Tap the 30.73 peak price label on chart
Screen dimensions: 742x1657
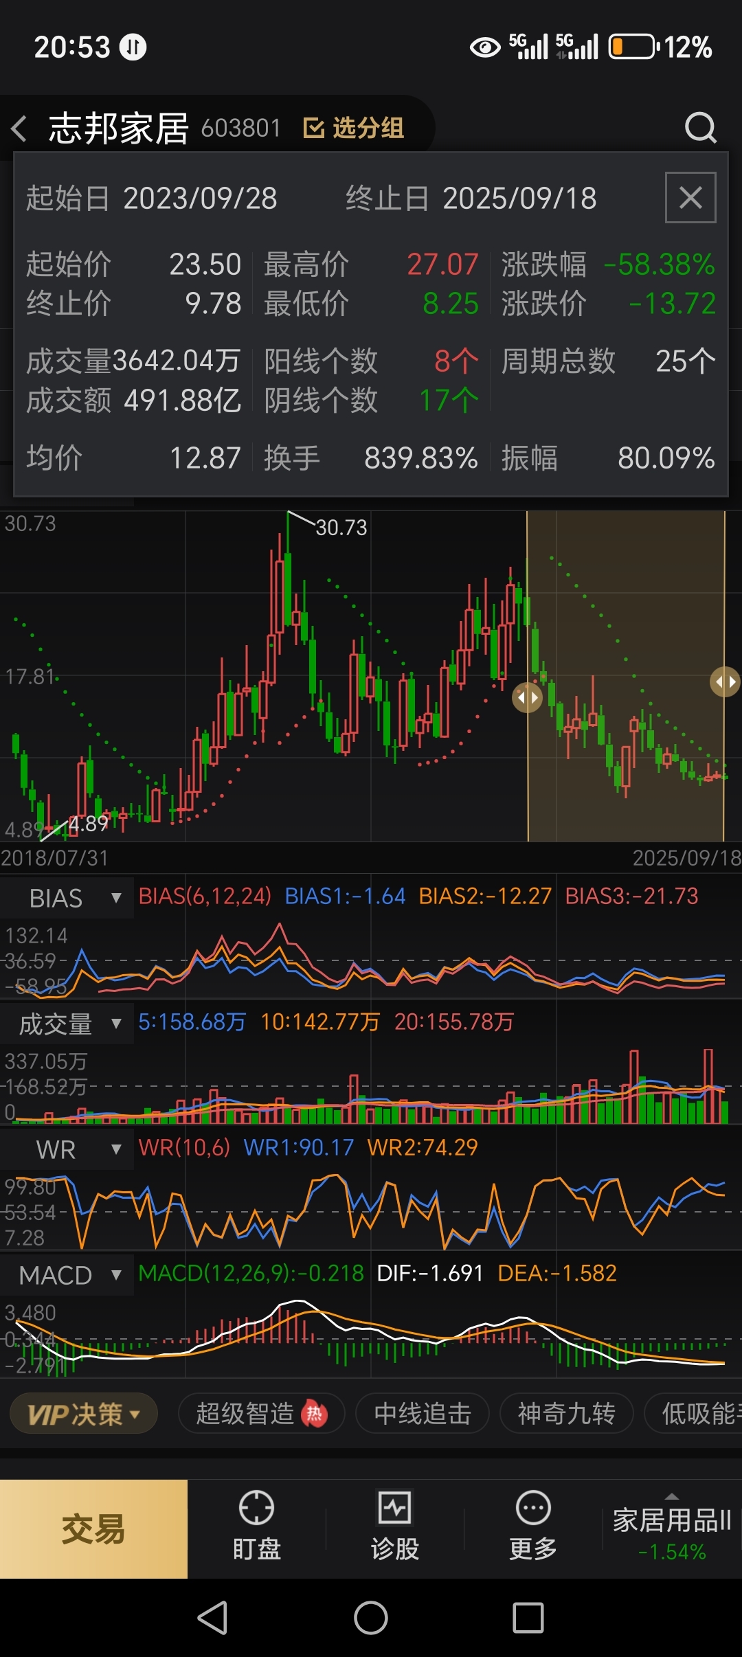341,528
